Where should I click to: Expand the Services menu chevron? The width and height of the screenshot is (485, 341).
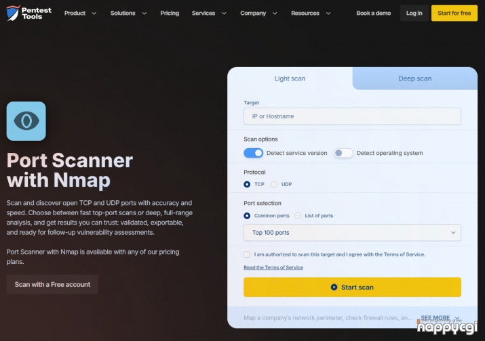(x=224, y=14)
